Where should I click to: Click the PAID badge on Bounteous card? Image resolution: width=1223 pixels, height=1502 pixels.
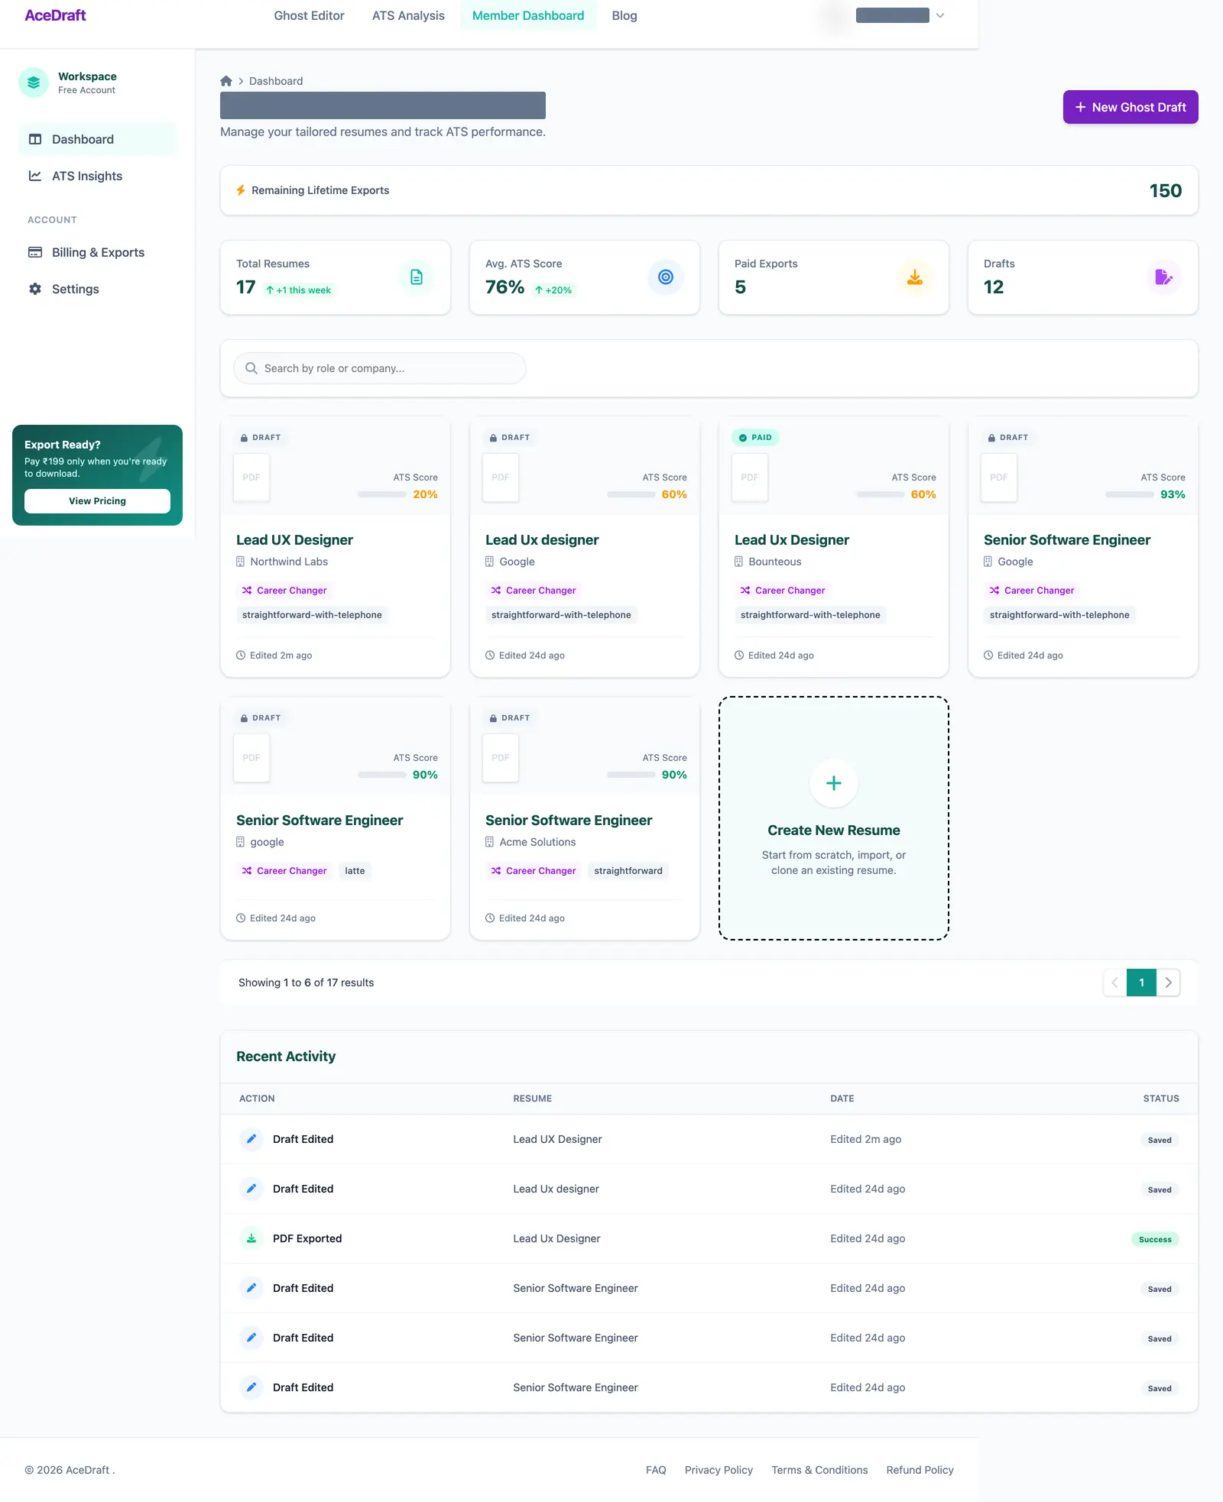[x=755, y=438]
